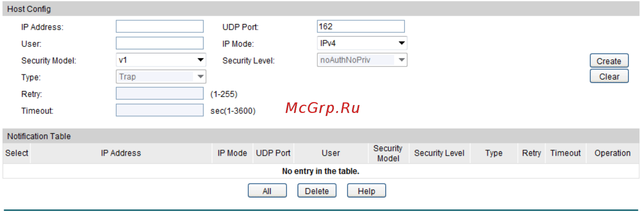
Task: Click the Help button
Action: pos(366,191)
